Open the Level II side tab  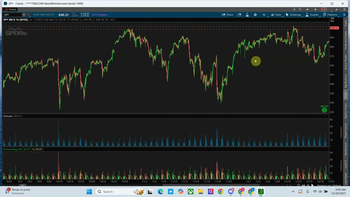346,164
